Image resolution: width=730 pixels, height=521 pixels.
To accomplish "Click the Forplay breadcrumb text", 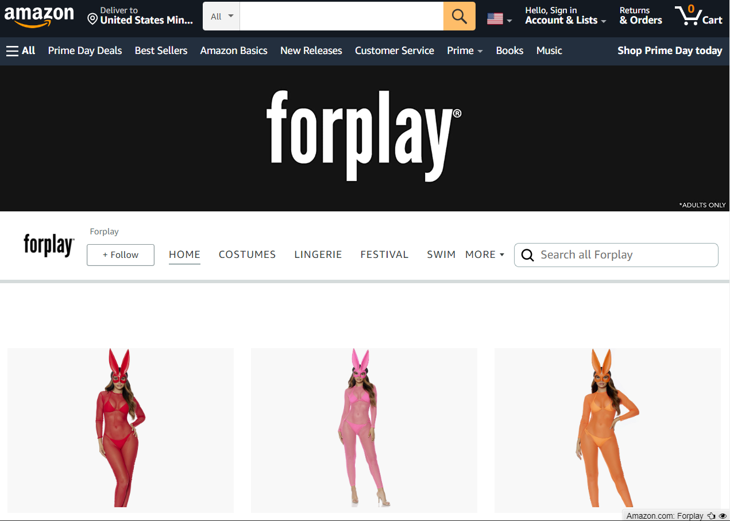I will point(104,231).
